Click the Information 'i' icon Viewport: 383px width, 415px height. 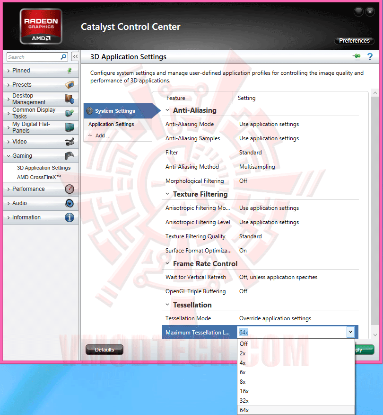pyautogui.click(x=70, y=217)
